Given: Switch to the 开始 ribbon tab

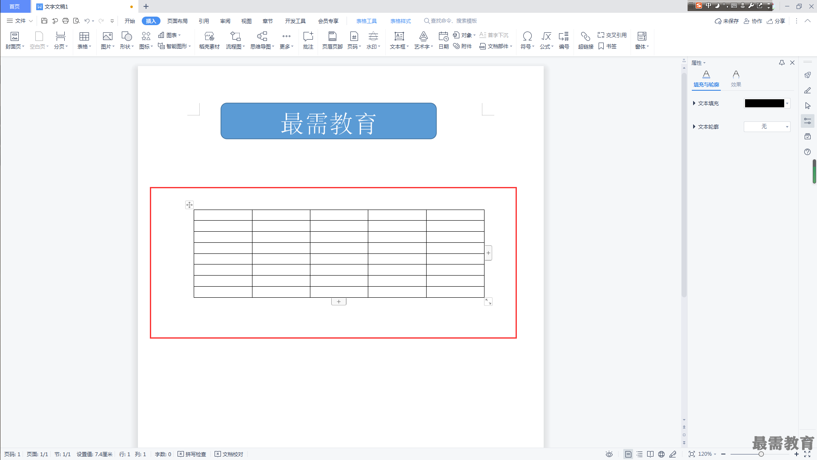Looking at the screenshot, I should click(130, 21).
